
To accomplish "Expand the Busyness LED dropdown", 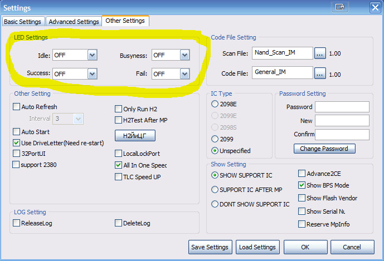I will pos(185,55).
